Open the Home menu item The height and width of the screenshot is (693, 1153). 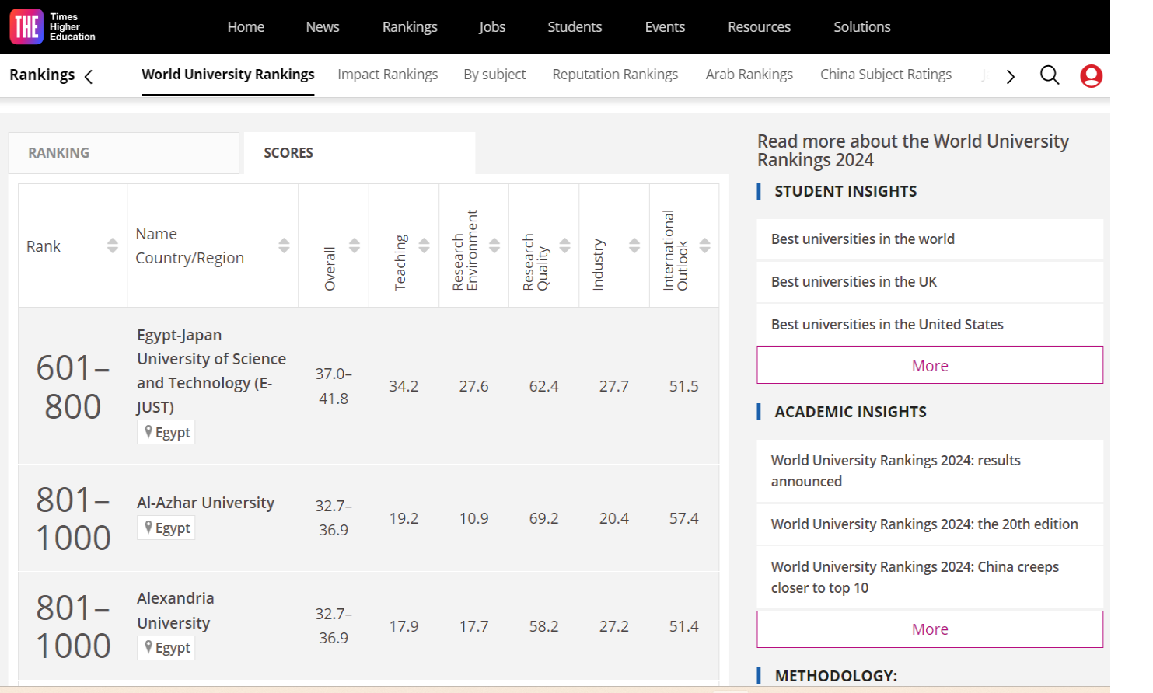coord(246,27)
